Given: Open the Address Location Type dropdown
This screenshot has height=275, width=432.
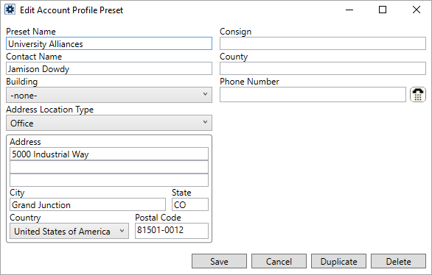Looking at the screenshot, I should [x=109, y=123].
